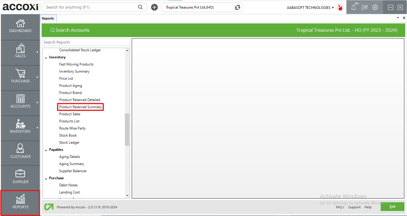Open Accoxi settings via gear icon
The image size is (407, 216).
[375, 7]
